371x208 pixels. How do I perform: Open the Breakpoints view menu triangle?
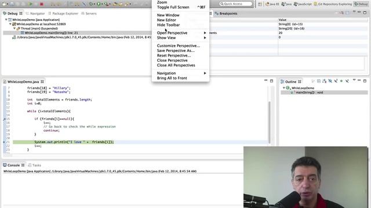[354, 12]
